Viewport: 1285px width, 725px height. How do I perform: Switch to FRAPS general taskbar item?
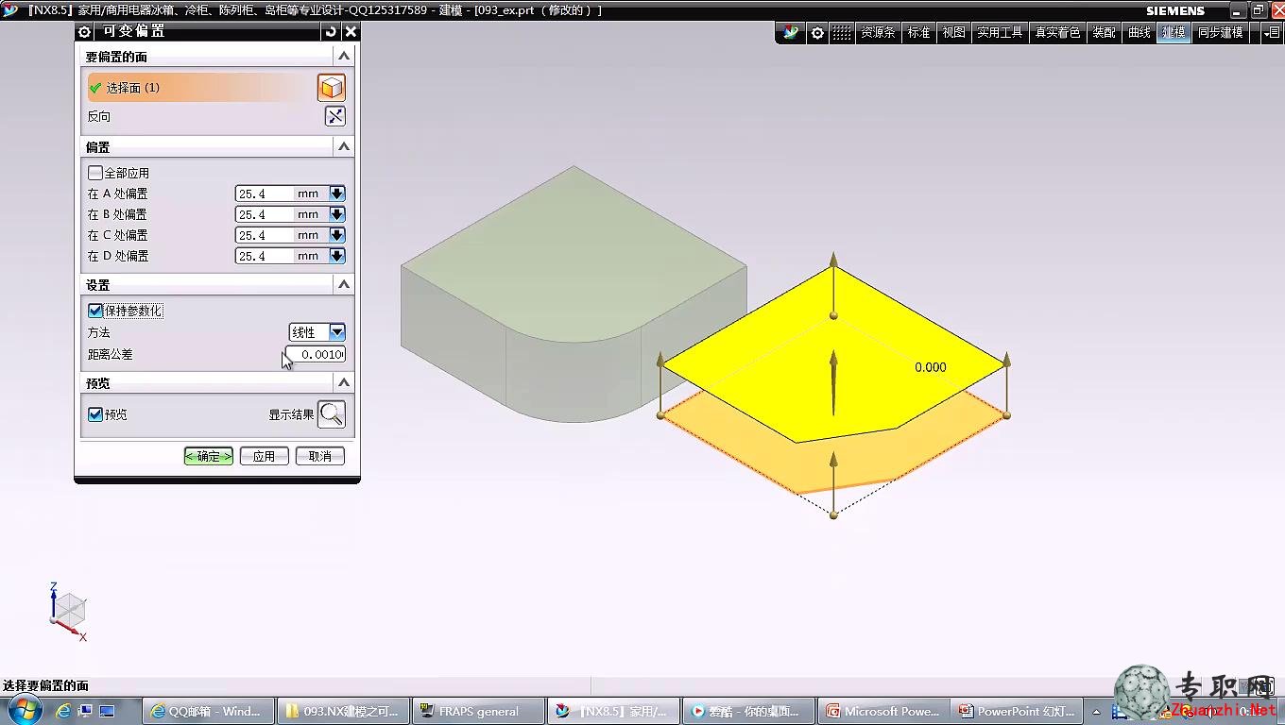coord(479,711)
